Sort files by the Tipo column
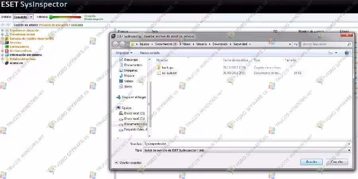Screen dimensions: 358x179 click(x=257, y=60)
